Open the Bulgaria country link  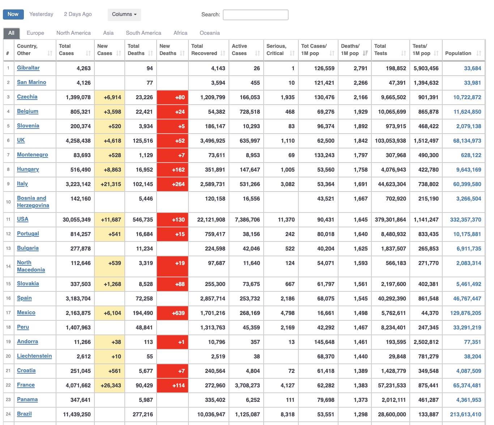click(28, 248)
